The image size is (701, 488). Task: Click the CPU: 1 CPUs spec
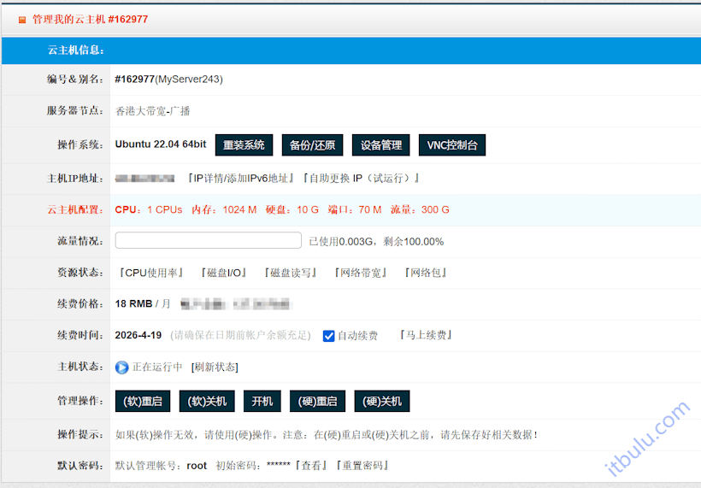tap(149, 209)
